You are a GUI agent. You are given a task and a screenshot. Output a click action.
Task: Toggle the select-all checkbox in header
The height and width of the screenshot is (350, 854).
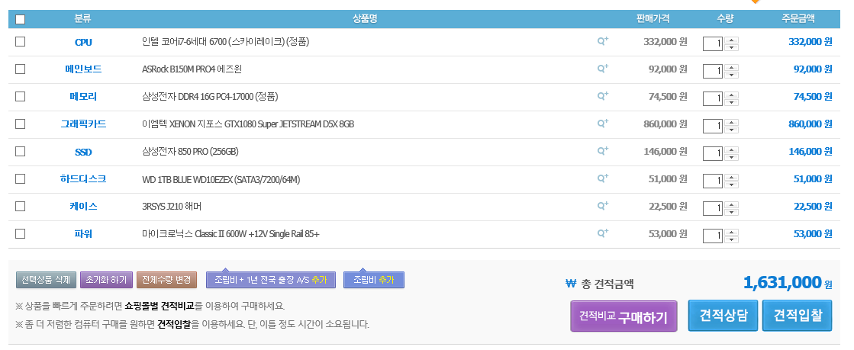coord(20,20)
